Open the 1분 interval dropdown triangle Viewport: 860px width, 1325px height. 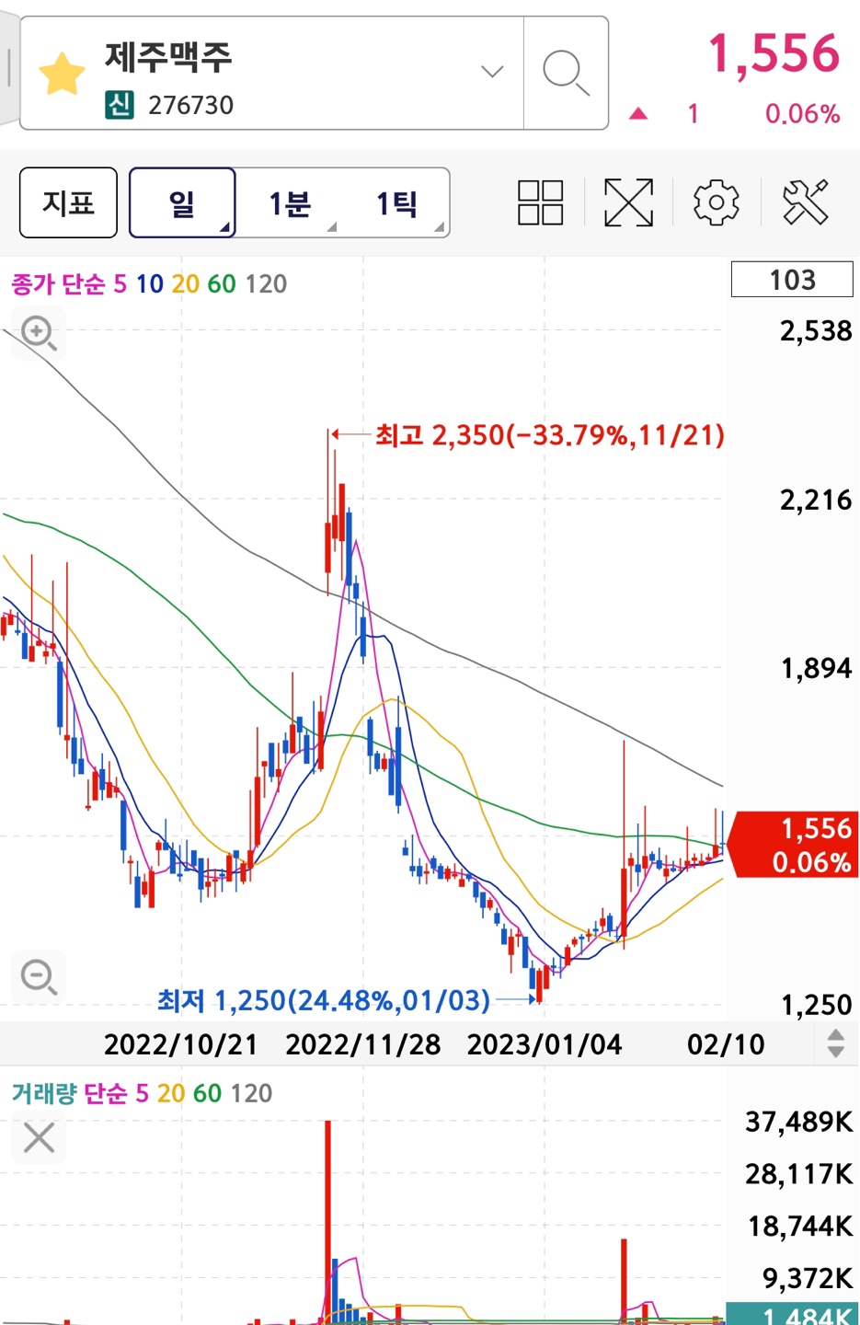click(x=332, y=226)
